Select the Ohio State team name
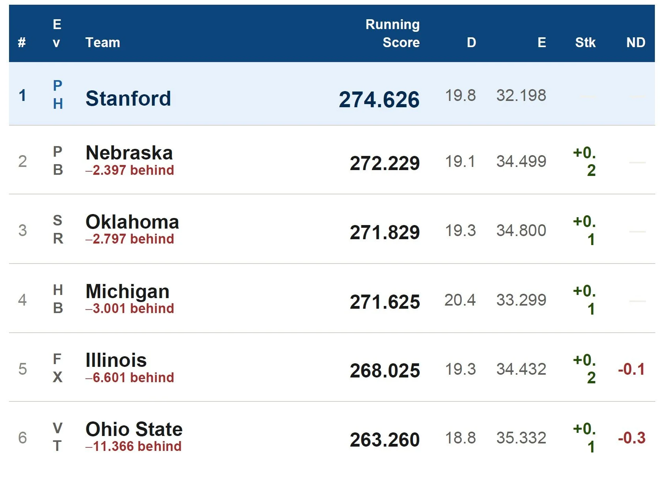This screenshot has height=489, width=660. coord(134,429)
